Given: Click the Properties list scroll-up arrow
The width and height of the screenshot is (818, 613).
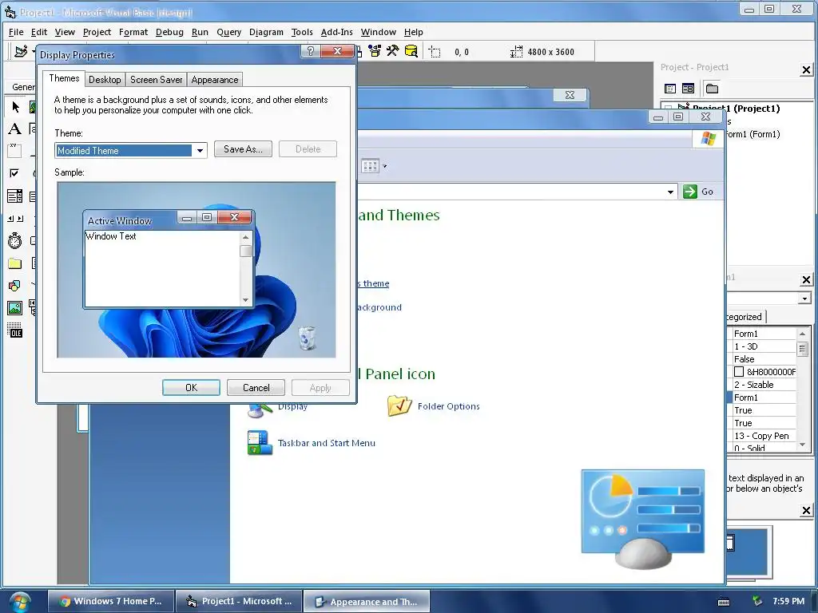Looking at the screenshot, I should 802,334.
